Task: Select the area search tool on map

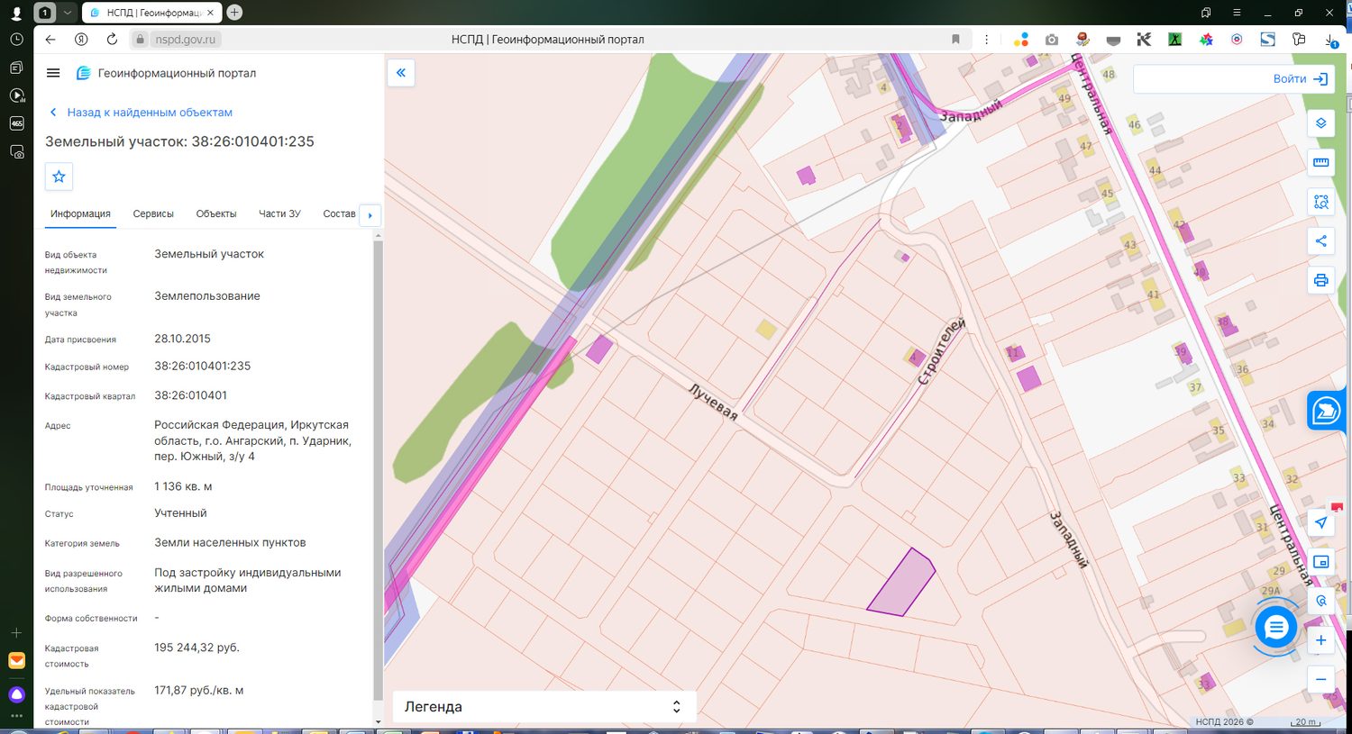Action: [1320, 202]
